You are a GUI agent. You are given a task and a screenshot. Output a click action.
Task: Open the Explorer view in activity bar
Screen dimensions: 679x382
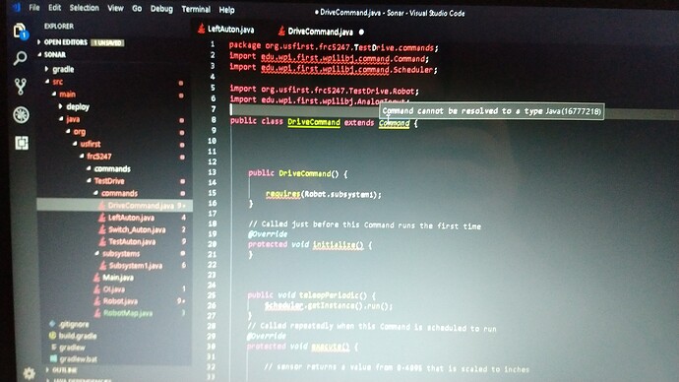(20, 32)
